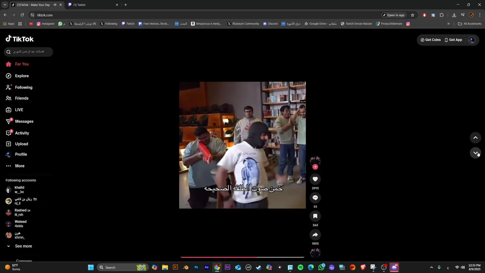Open the LIVE section
The height and width of the screenshot is (273, 485).
tap(14, 110)
